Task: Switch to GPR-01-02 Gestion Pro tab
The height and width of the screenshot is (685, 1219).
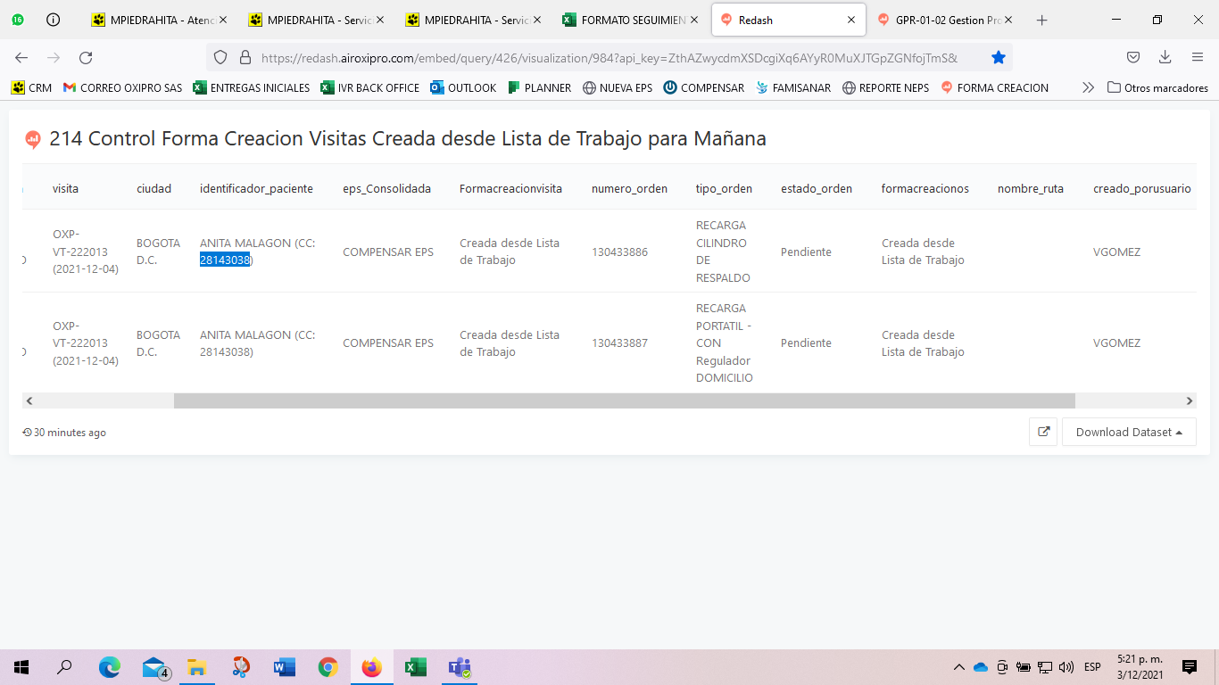Action: tap(947, 20)
